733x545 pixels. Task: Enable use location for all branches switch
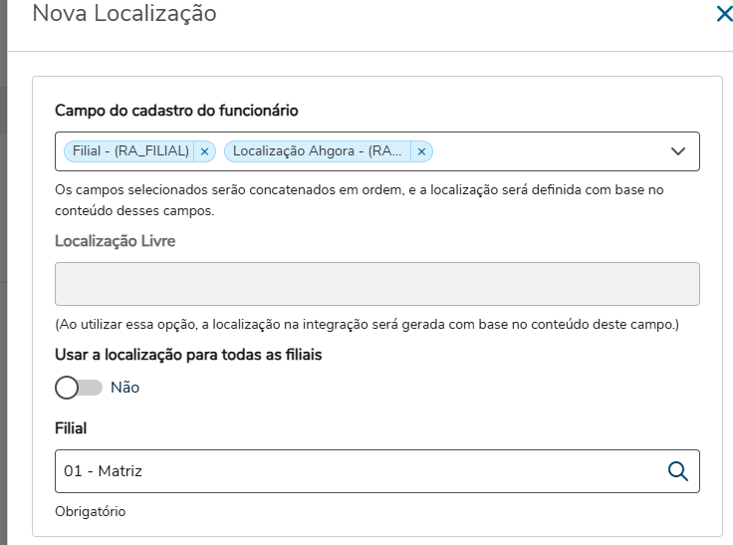[x=79, y=388]
